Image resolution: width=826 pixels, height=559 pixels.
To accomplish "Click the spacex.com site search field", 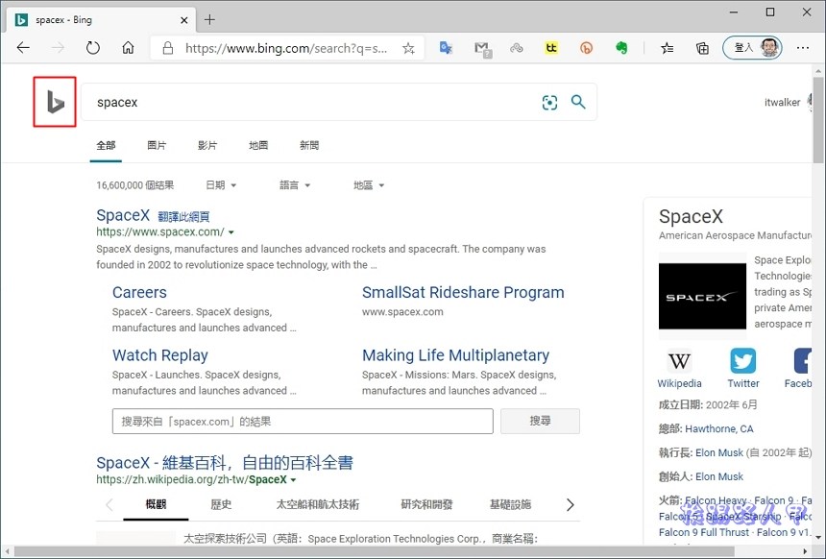I will point(302,422).
